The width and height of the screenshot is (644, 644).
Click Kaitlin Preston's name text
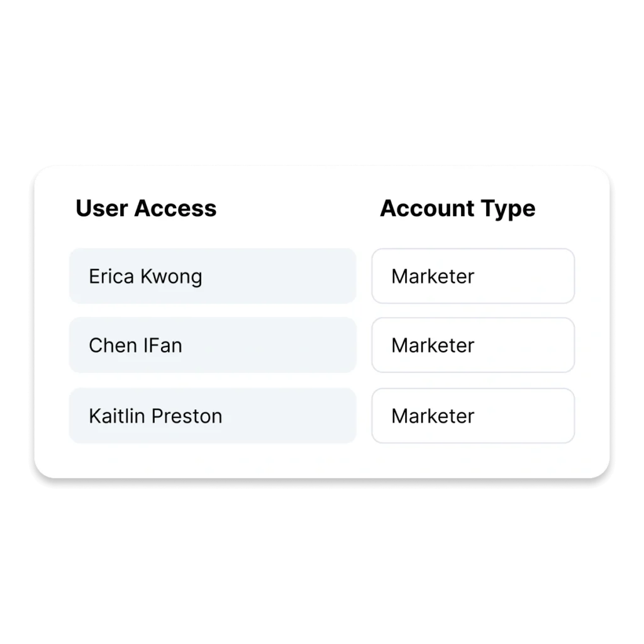(x=155, y=416)
